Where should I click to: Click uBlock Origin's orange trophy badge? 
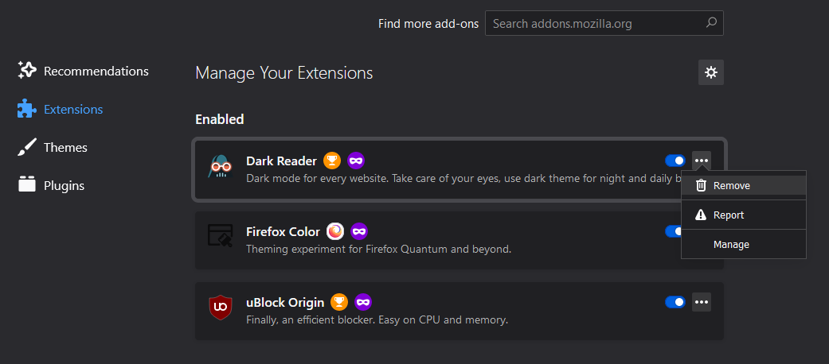pyautogui.click(x=340, y=302)
